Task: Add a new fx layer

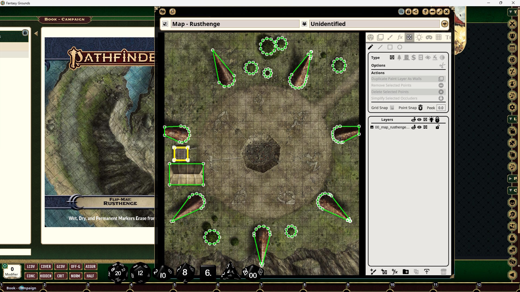Action: 395,272
